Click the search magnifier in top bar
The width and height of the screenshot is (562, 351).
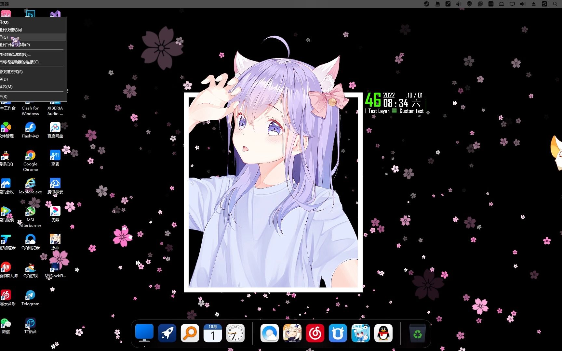555,4
